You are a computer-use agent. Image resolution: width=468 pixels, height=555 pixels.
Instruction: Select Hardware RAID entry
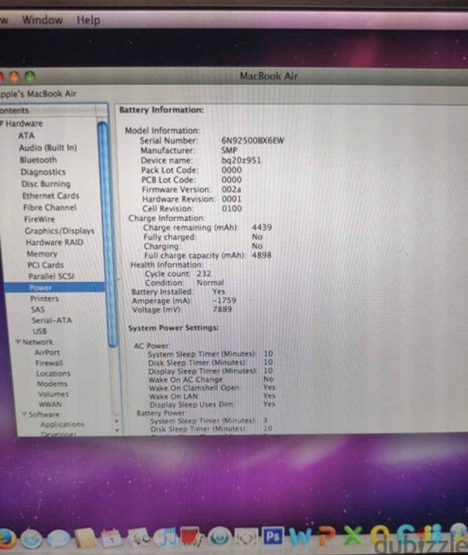pos(54,242)
